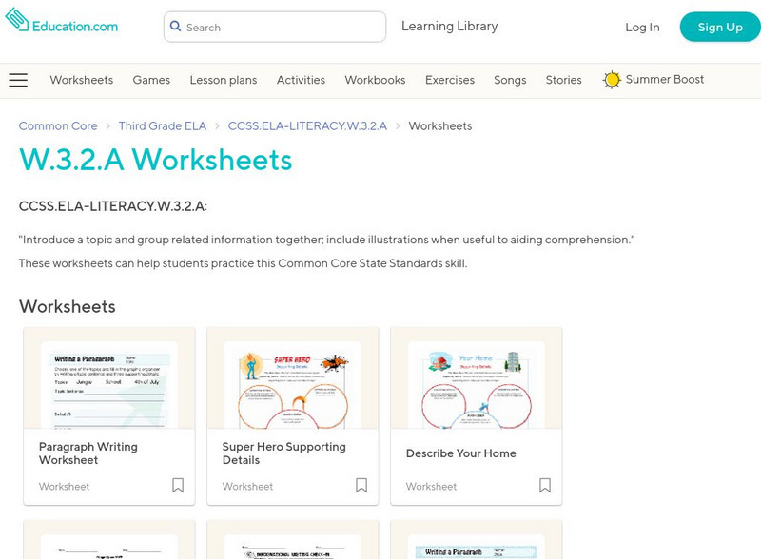Click the Worksheets breadcrumb current page text
Image resolution: width=761 pixels, height=559 pixels.
click(440, 126)
